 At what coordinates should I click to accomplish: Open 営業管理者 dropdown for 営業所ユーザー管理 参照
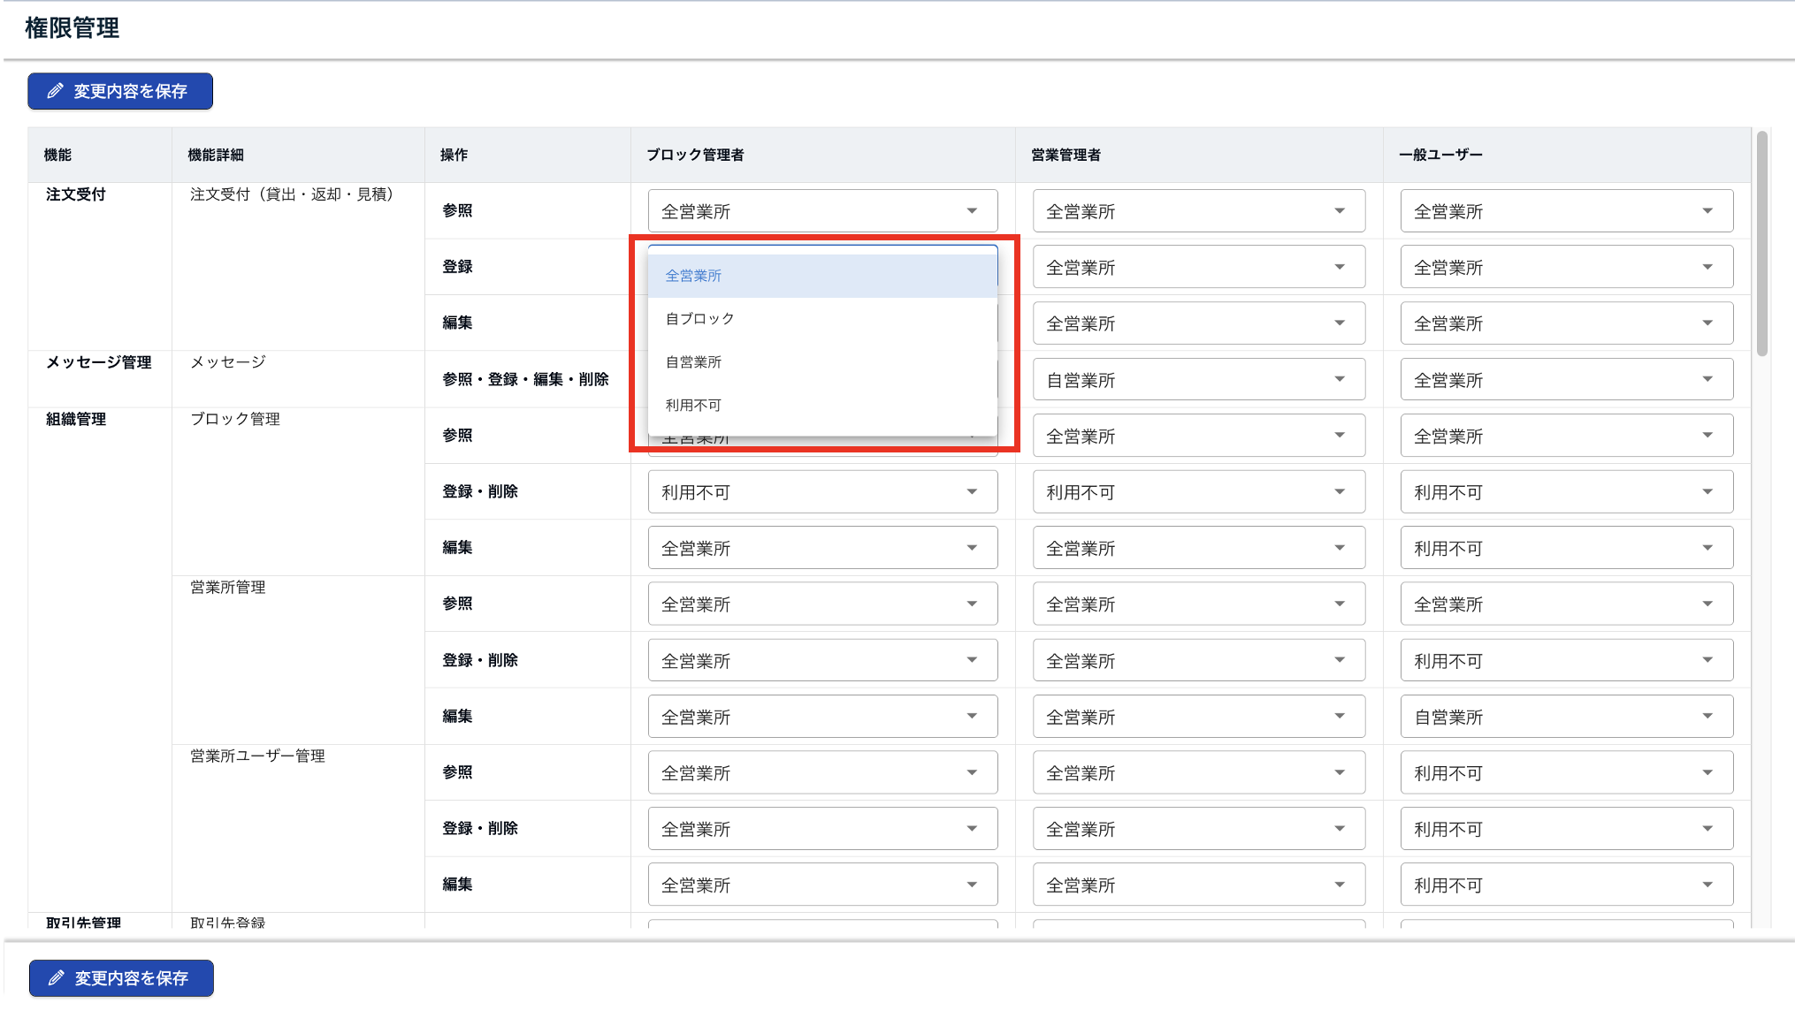pos(1199,772)
